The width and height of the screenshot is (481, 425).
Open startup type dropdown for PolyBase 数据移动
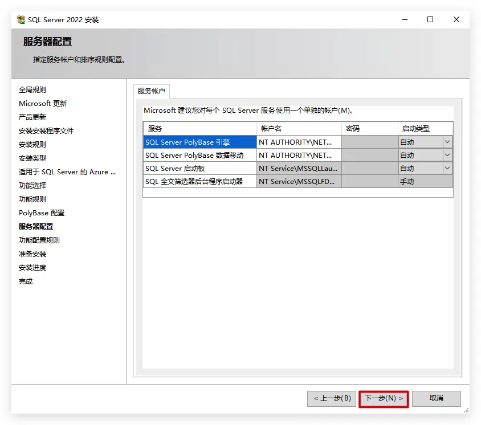click(447, 156)
